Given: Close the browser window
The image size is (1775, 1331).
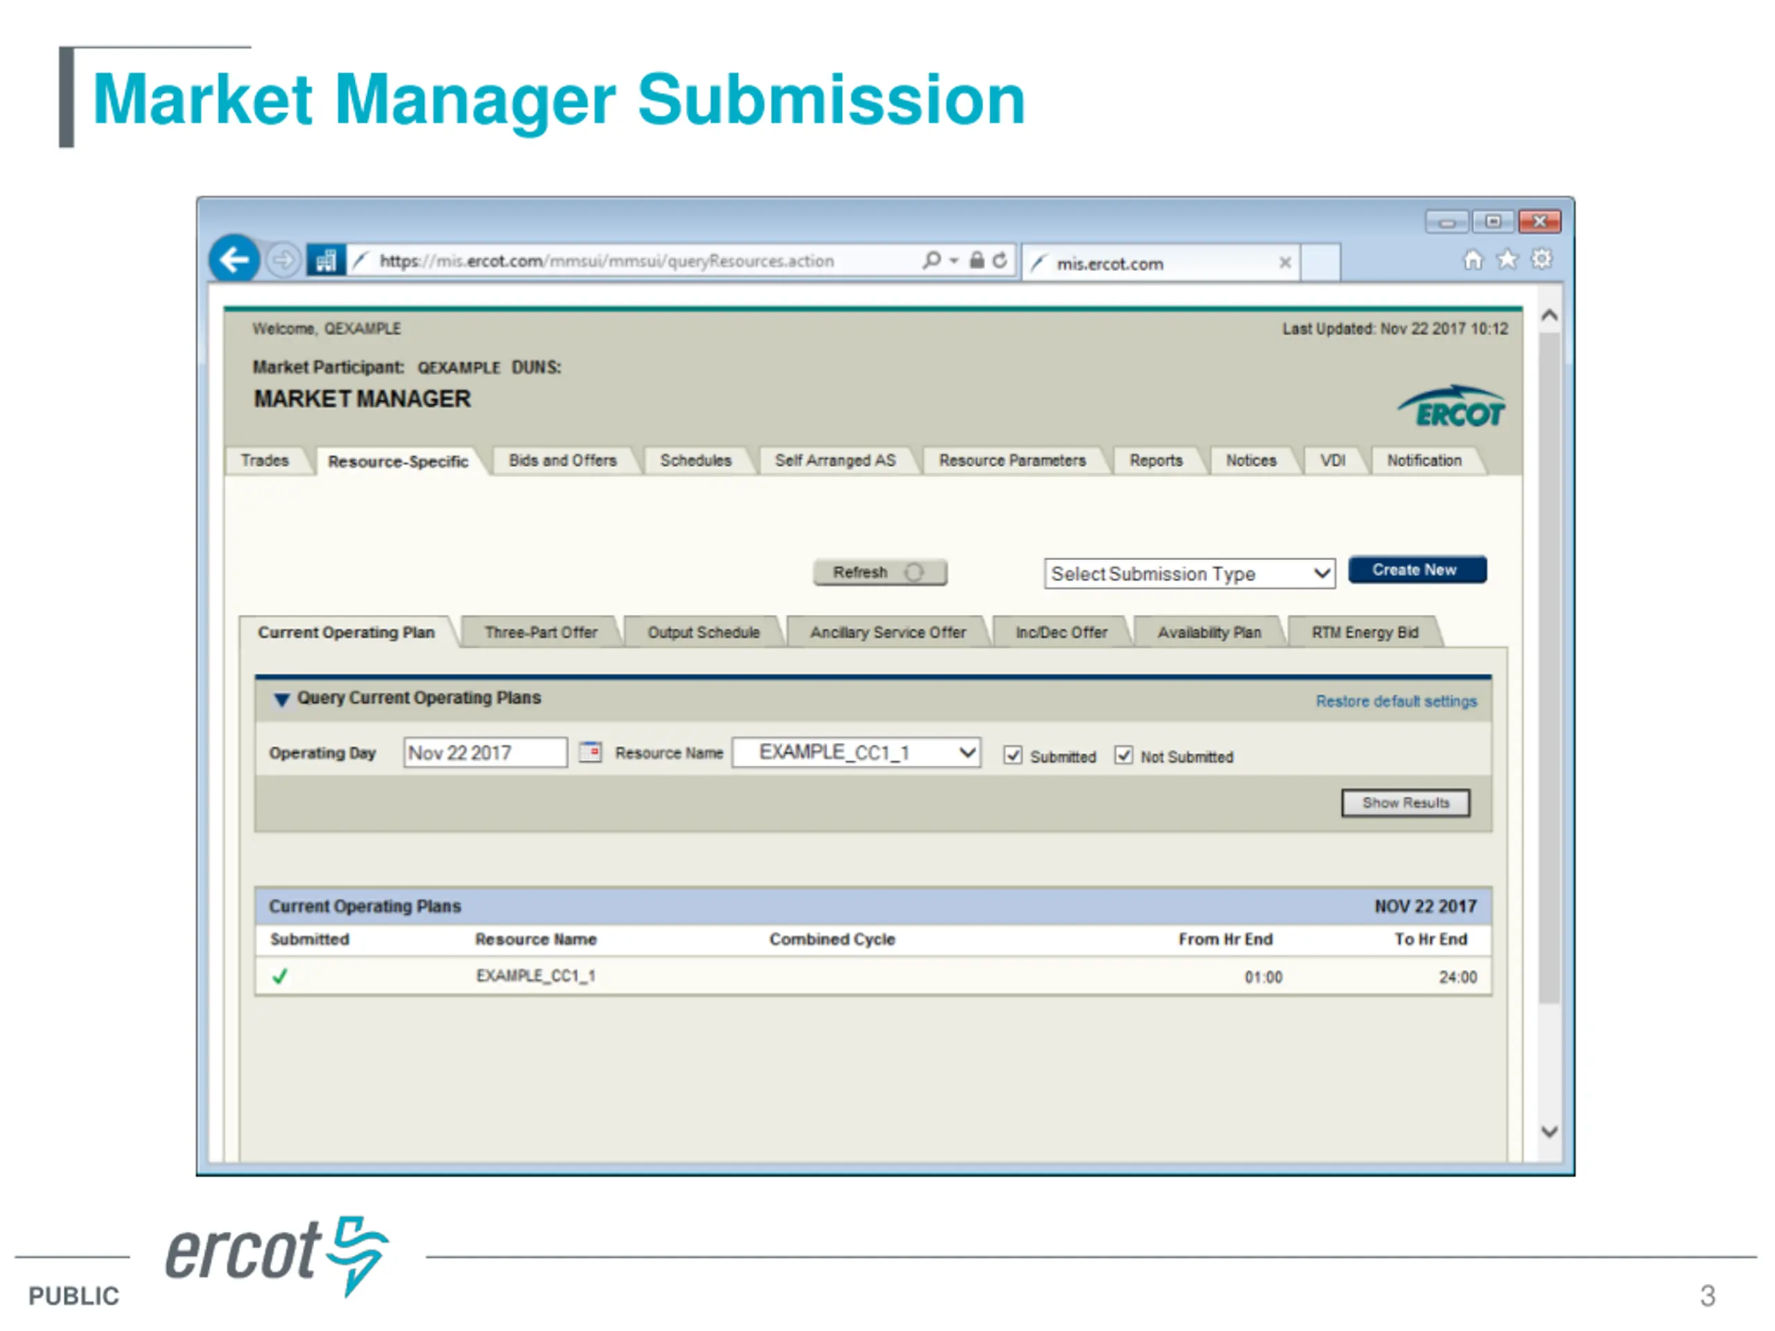Looking at the screenshot, I should coord(1539,221).
